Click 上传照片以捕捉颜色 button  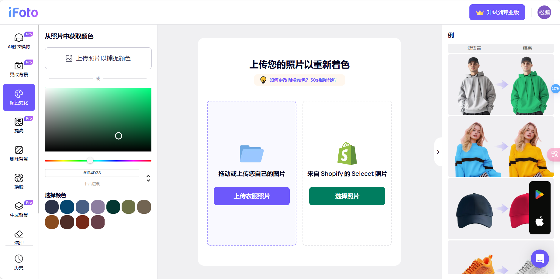point(98,58)
